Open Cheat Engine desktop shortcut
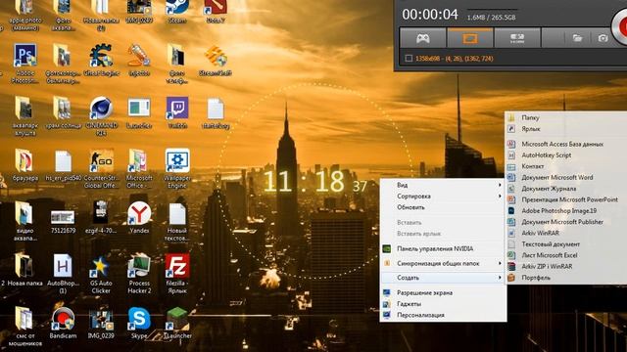This screenshot has height=352, width=627. coord(101,60)
